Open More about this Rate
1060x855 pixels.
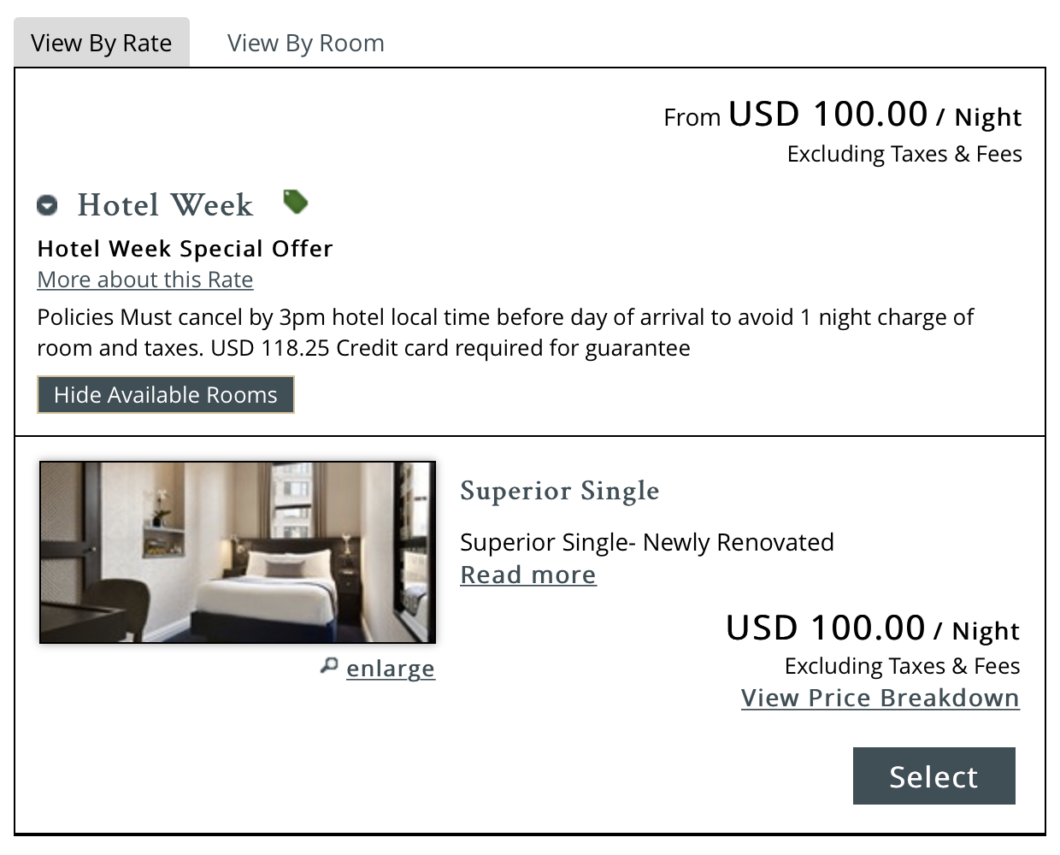144,280
